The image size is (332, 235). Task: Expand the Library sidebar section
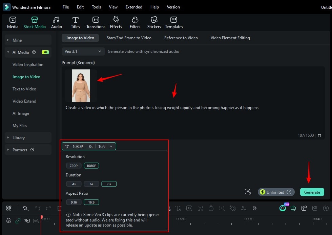19,137
